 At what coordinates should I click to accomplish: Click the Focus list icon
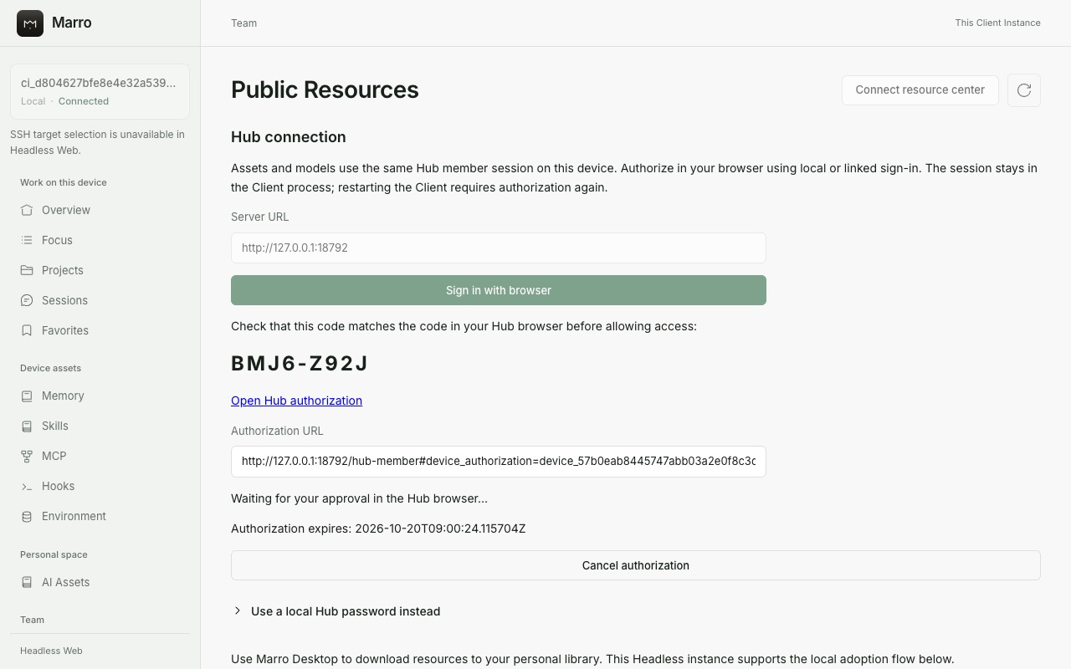pyautogui.click(x=27, y=240)
